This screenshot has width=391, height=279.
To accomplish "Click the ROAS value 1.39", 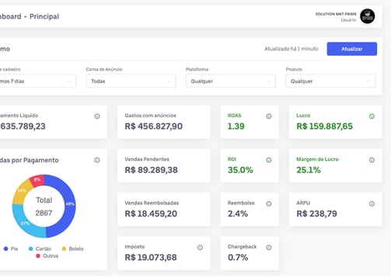I will pyautogui.click(x=236, y=126).
